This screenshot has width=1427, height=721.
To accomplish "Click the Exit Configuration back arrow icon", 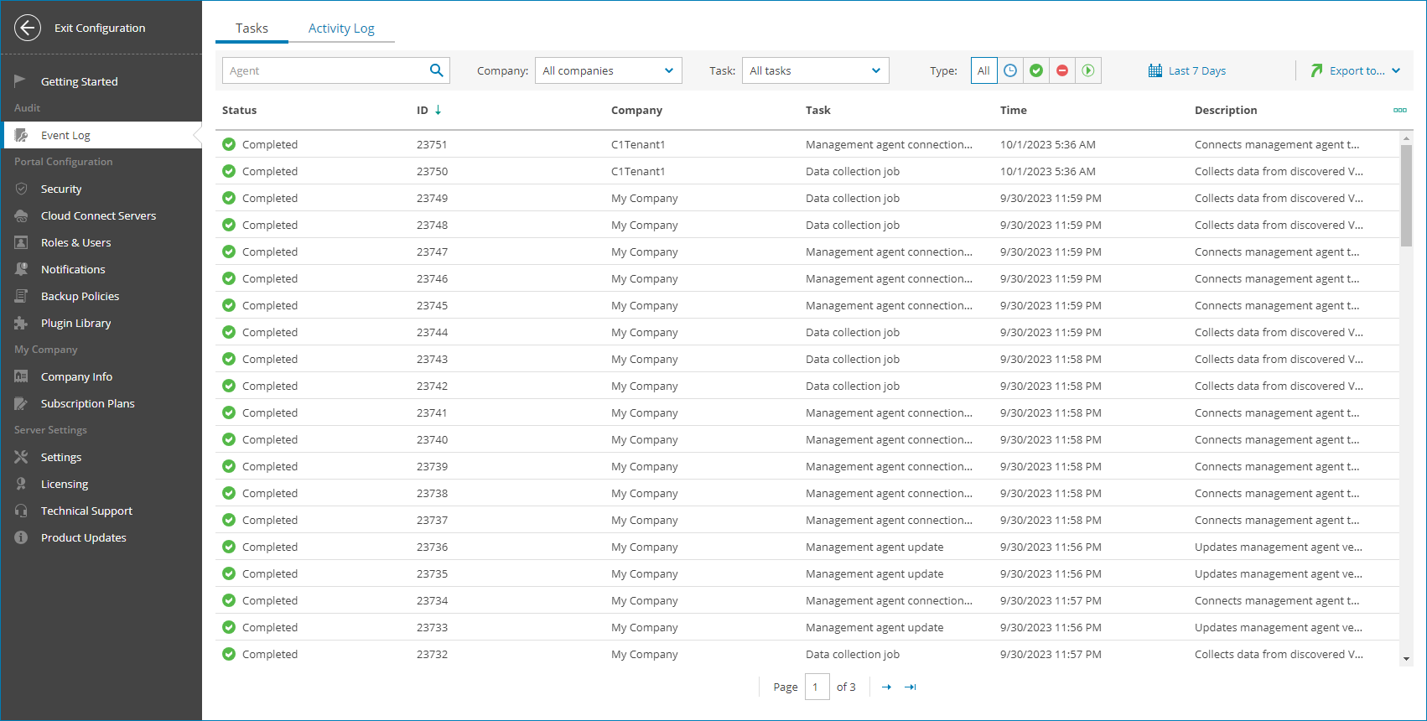I will click(28, 28).
